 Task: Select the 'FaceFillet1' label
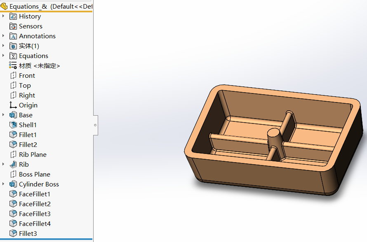pyautogui.click(x=35, y=194)
